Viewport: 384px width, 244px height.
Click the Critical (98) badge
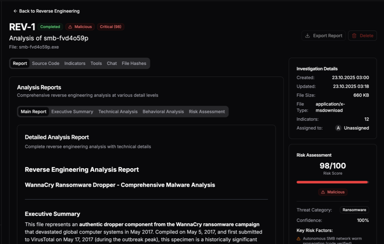coord(111,27)
